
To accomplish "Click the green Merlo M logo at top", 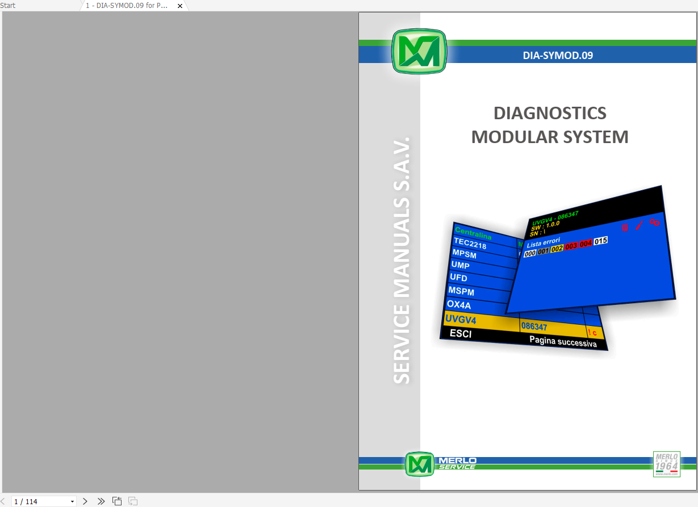I will point(419,51).
